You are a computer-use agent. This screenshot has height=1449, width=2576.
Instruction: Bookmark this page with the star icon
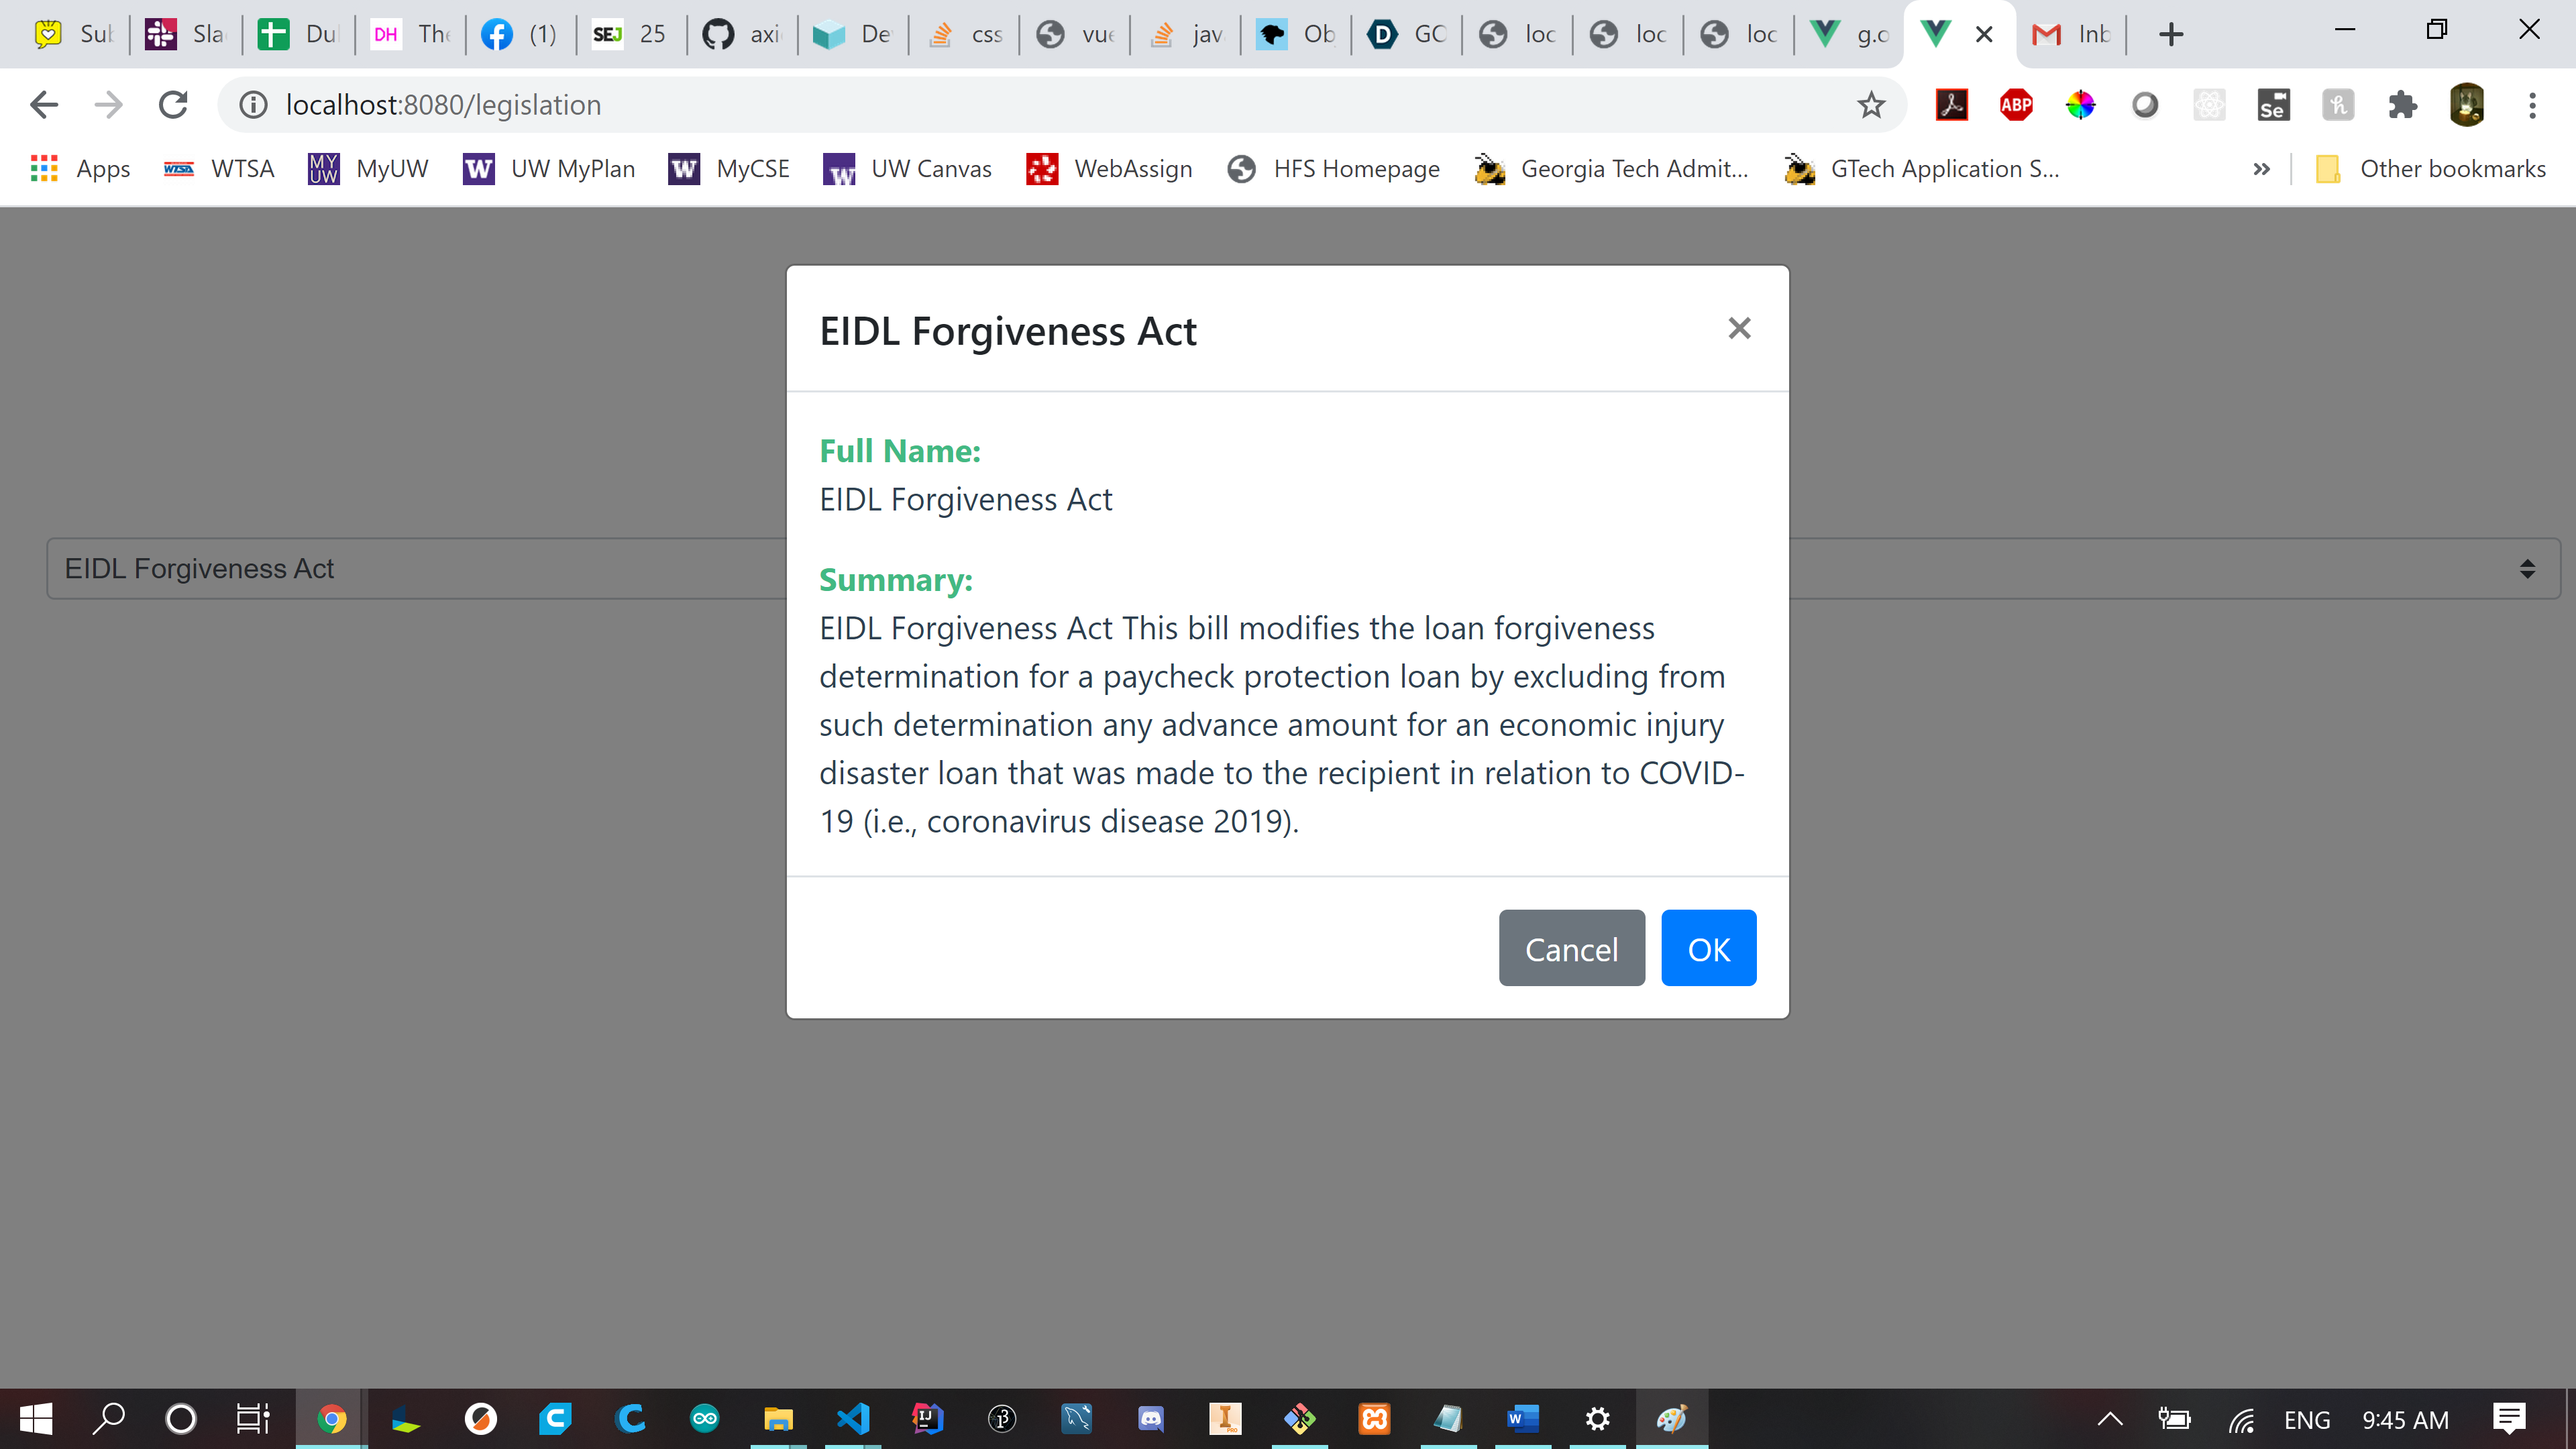point(1871,105)
